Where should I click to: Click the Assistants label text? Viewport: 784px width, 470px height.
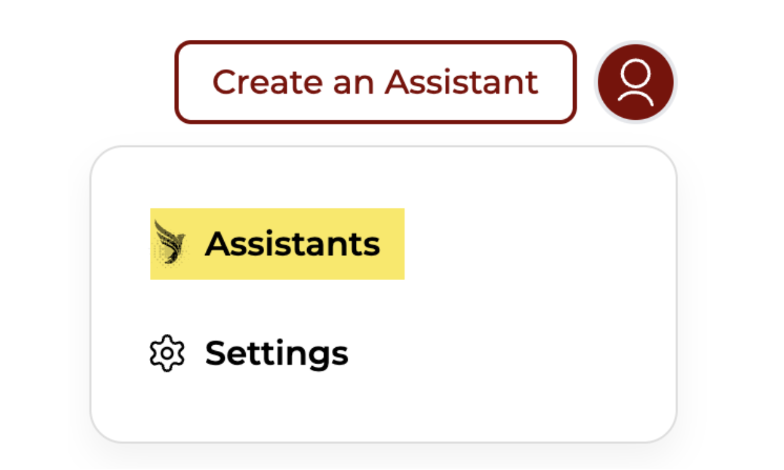tap(293, 243)
